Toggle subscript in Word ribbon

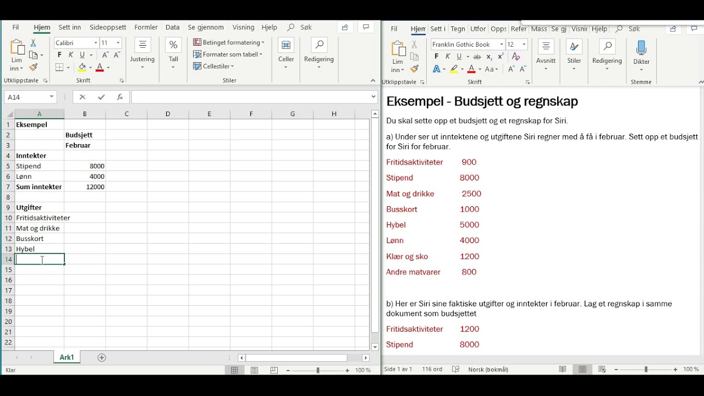coord(489,57)
